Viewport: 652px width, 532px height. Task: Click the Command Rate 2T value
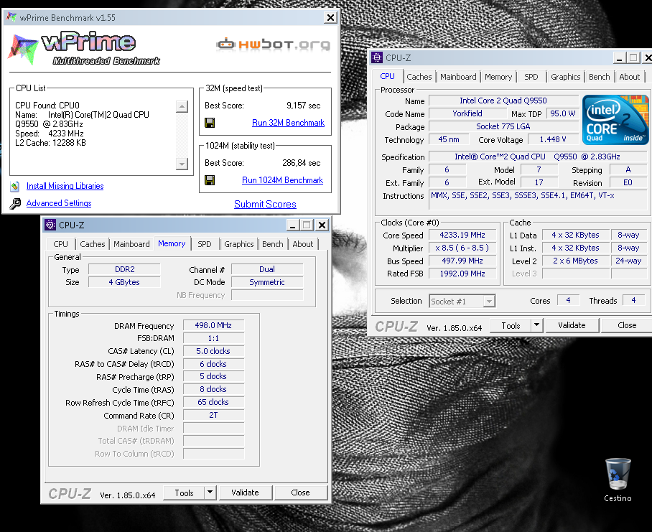point(213,415)
